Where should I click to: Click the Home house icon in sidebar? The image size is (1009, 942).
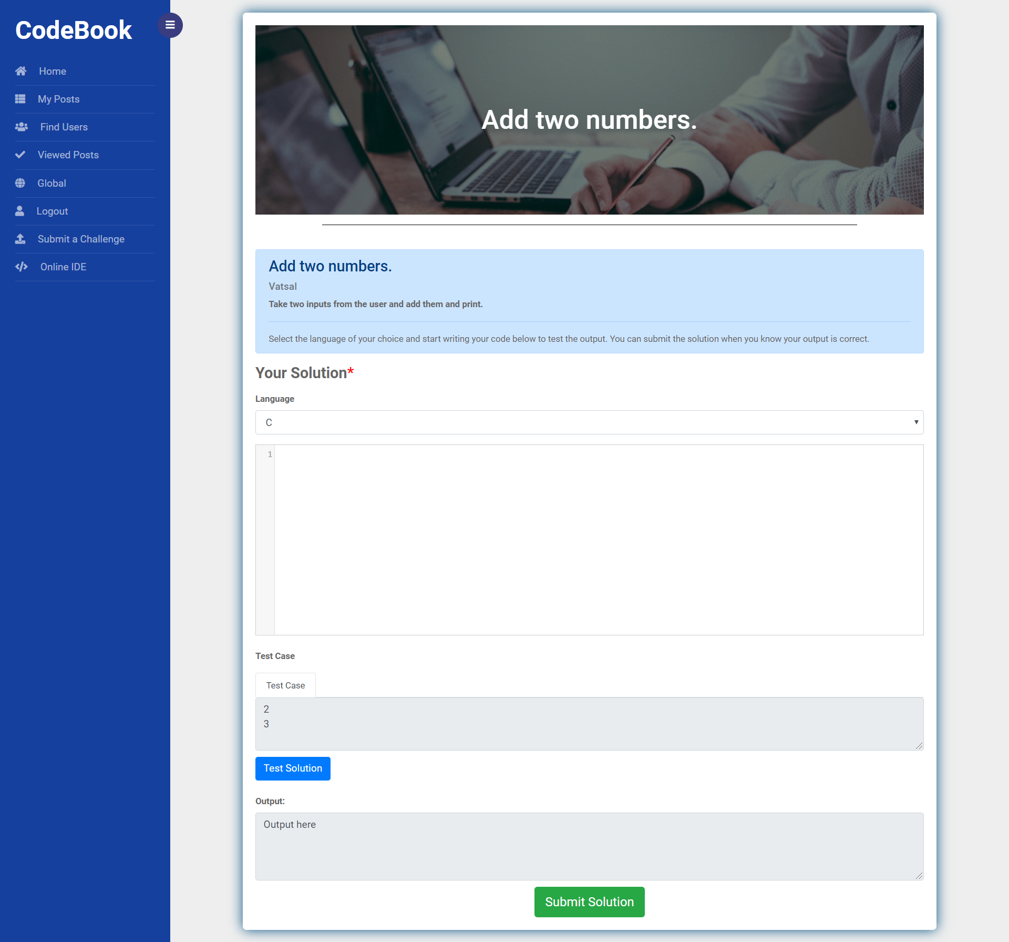(x=21, y=71)
